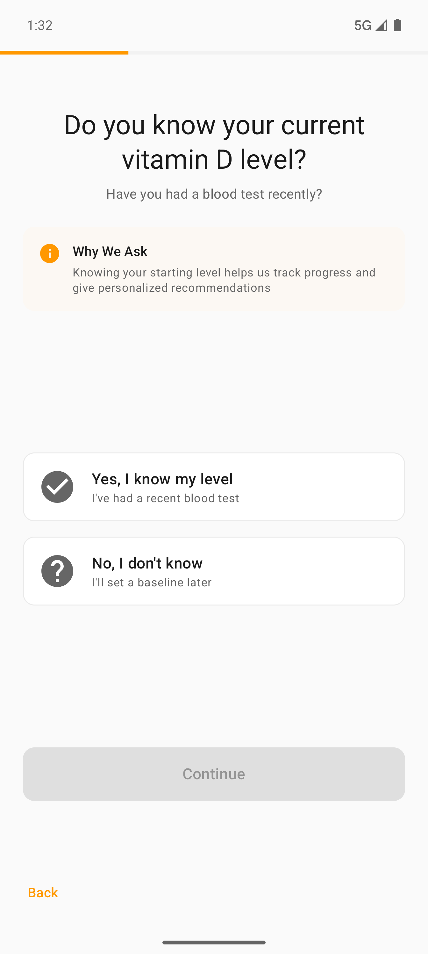Screen dimensions: 428x954
Task: Tap the status bar clock 1:32
Action: [39, 25]
